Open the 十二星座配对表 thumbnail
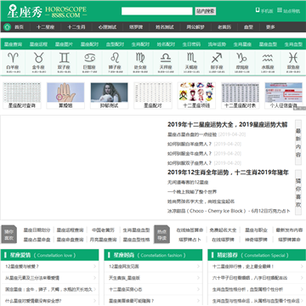Image resolution: width=306 pixels, height=306 pixels. tap(241, 95)
